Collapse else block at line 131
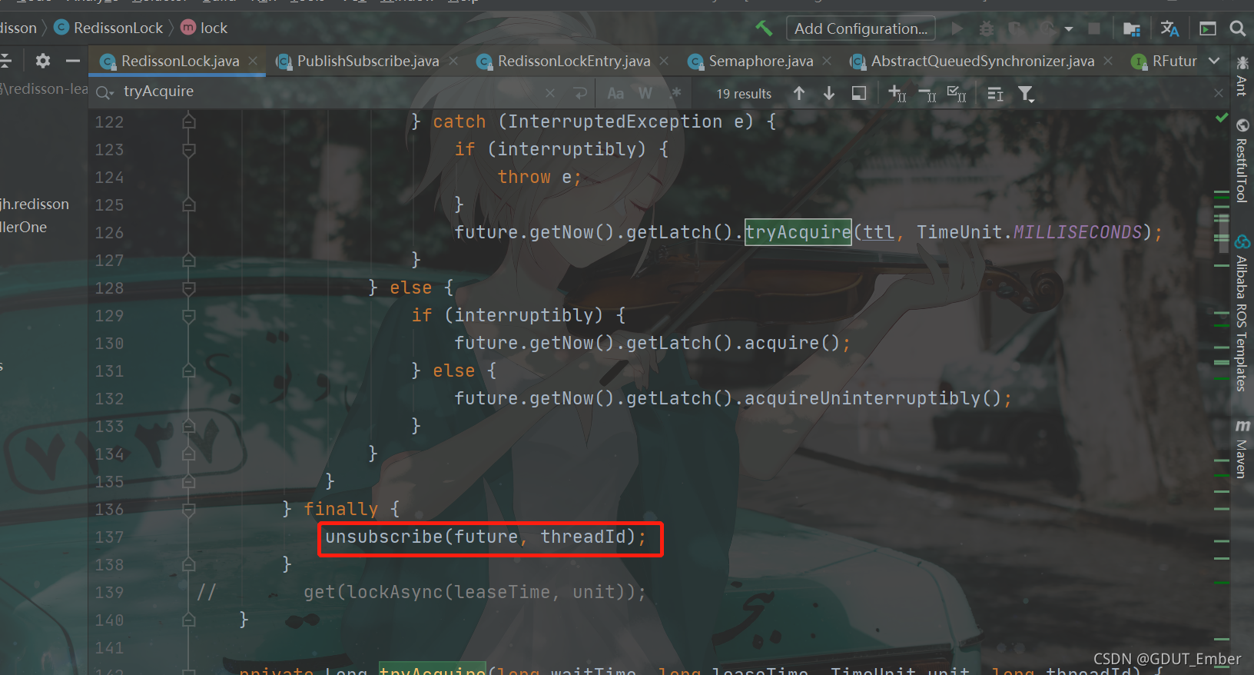The height and width of the screenshot is (675, 1254). click(188, 371)
